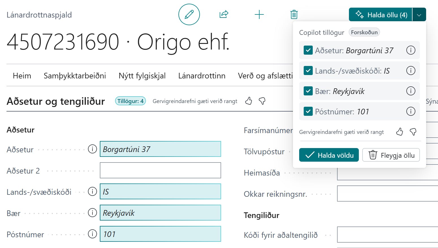
Task: Click the pencil edit icon
Action: [x=189, y=14]
